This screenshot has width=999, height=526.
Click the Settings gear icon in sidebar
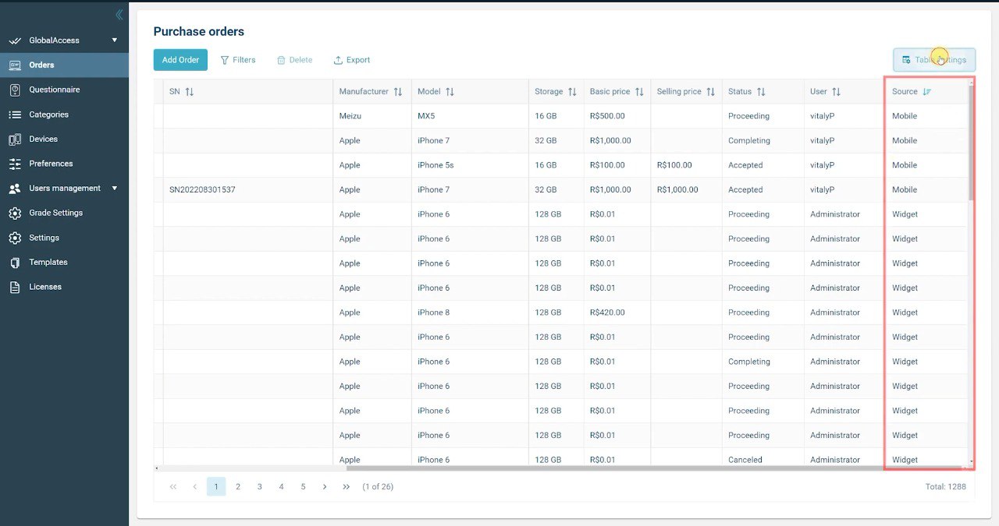pyautogui.click(x=15, y=238)
